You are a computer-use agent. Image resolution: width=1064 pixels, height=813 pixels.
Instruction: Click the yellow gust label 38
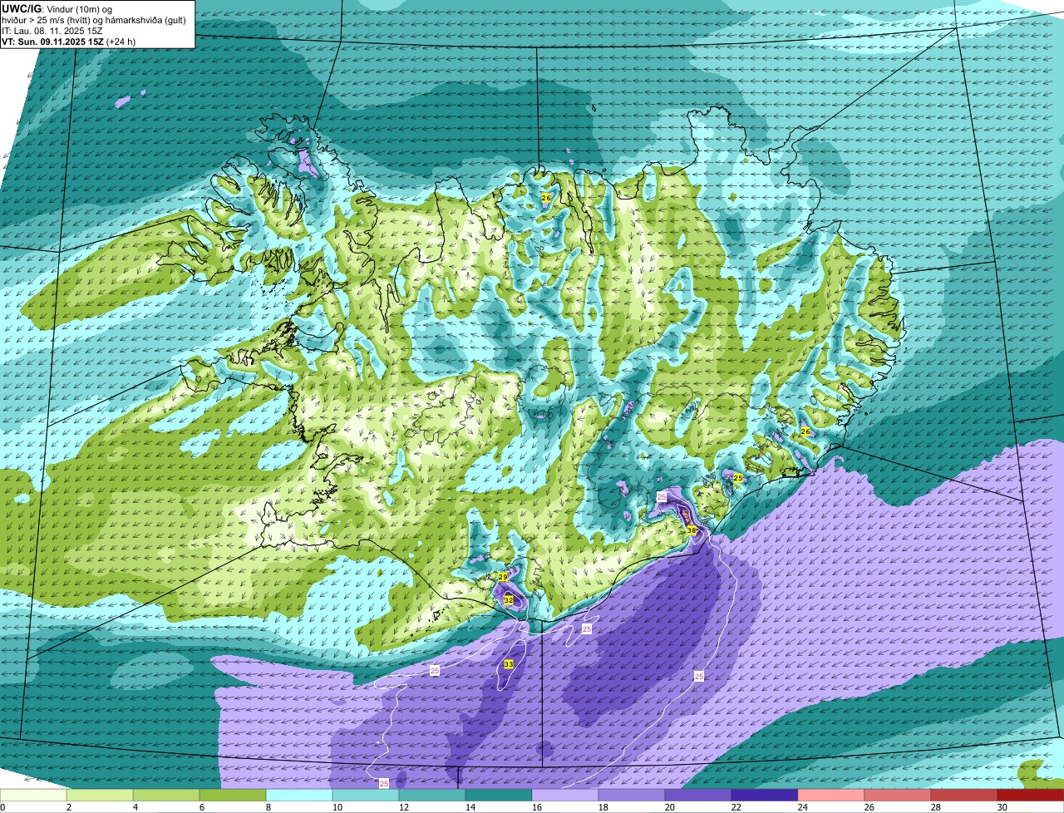[692, 530]
